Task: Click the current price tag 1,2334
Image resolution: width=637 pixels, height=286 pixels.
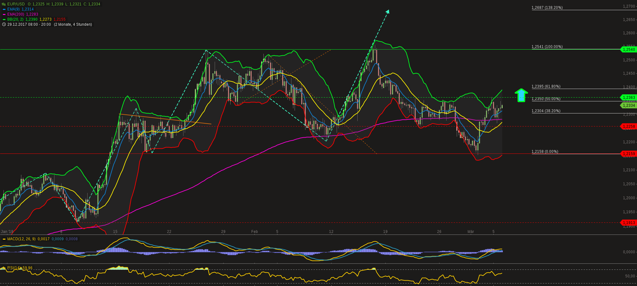Action: [x=628, y=106]
